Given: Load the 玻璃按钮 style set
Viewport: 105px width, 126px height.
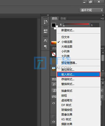Looking at the screenshot, I should [78, 110].
